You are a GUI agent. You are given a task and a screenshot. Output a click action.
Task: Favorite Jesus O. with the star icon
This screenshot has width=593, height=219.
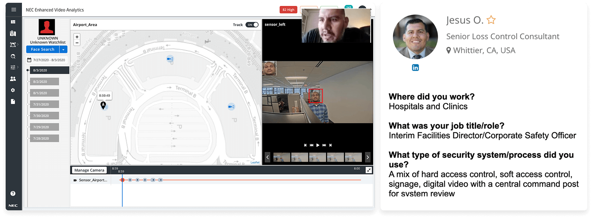pyautogui.click(x=491, y=20)
